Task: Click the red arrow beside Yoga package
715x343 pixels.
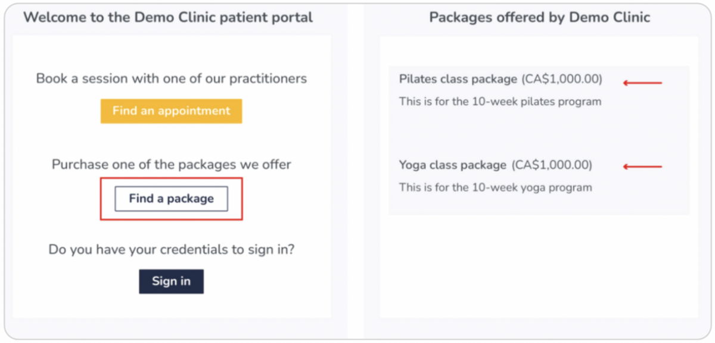Action: point(642,166)
